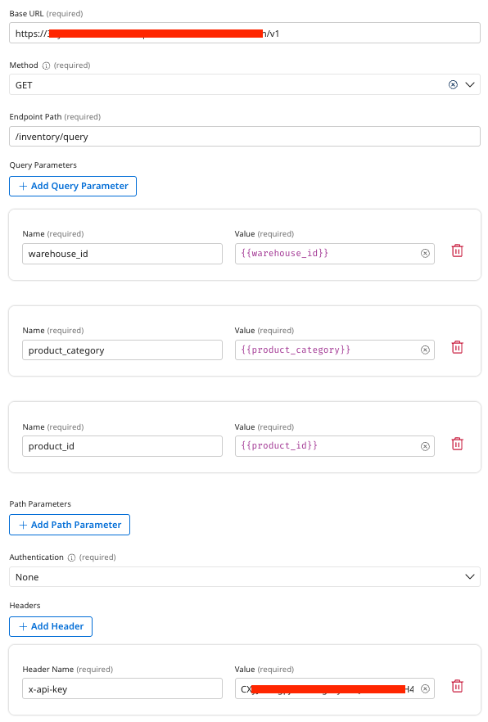Viewport: 488px width, 722px height.
Task: Delete the warehouse_id query parameter
Action: click(457, 250)
